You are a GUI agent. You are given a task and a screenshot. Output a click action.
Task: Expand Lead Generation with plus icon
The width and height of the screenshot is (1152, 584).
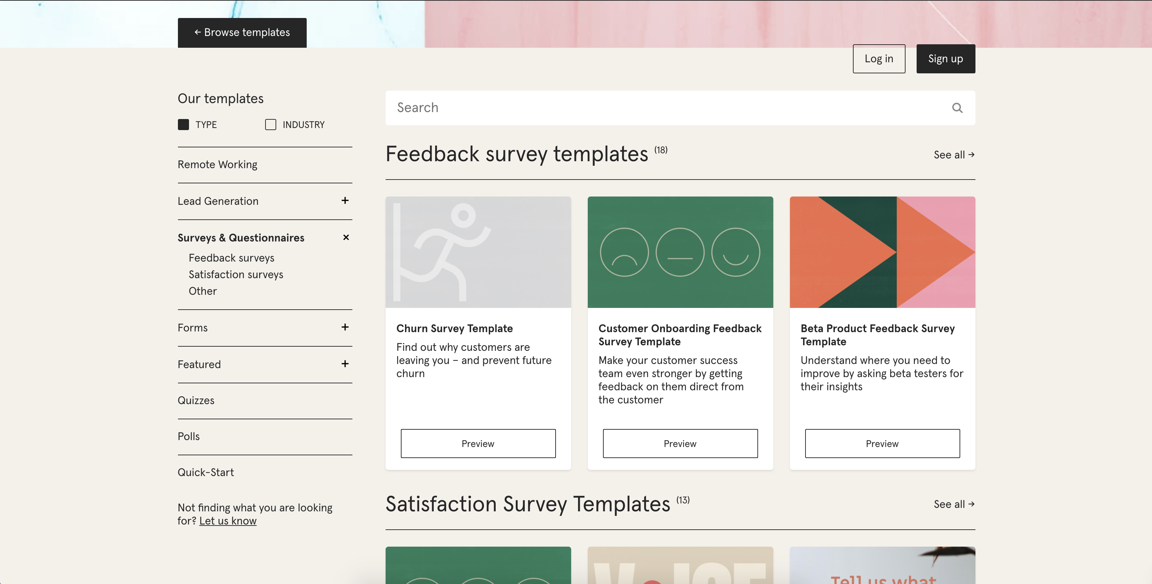pyautogui.click(x=345, y=201)
